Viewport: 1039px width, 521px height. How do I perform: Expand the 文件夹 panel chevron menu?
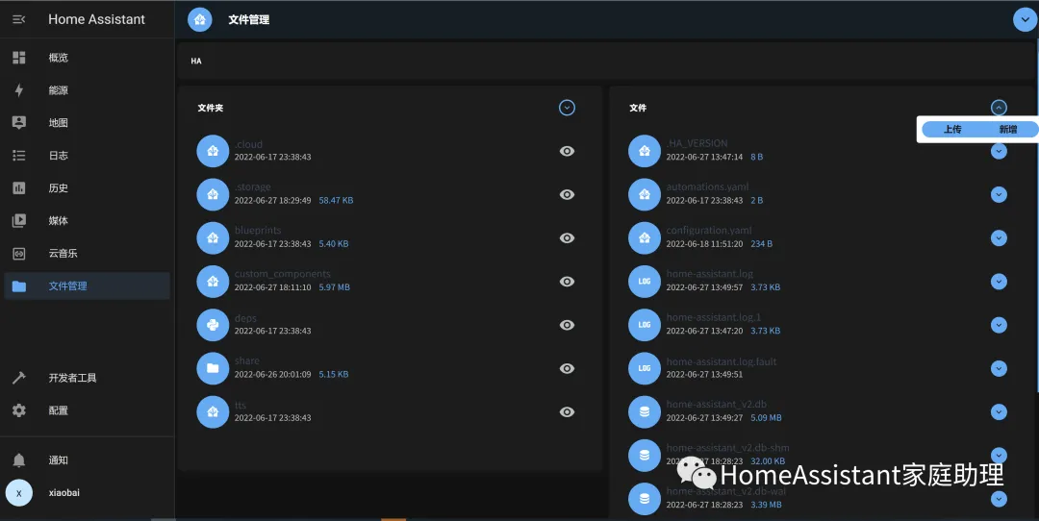(567, 108)
